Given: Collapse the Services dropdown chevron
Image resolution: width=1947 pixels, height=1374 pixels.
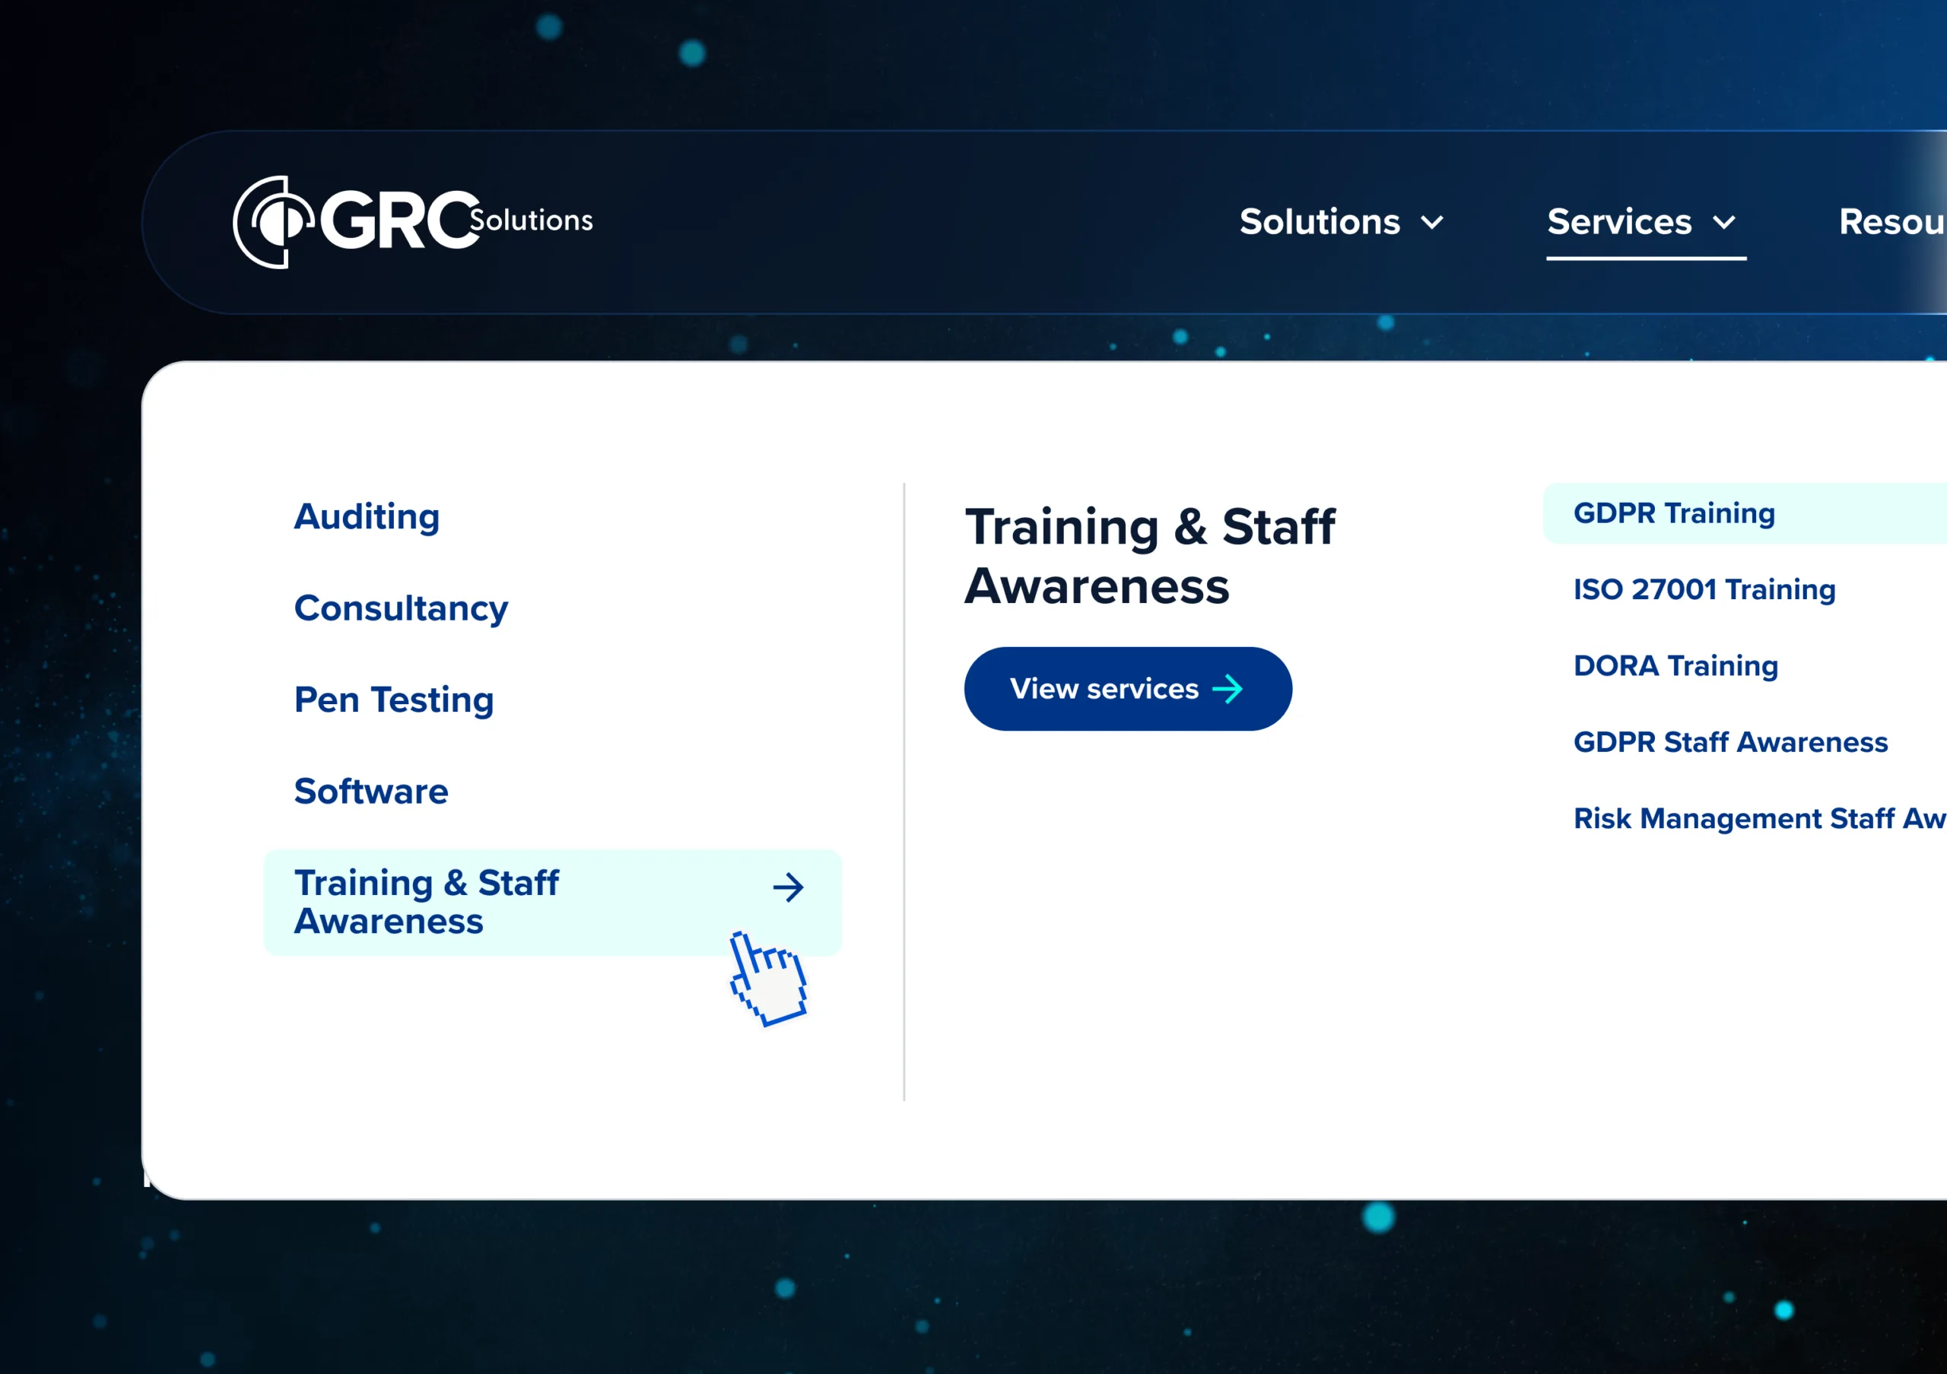Looking at the screenshot, I should (x=1724, y=223).
